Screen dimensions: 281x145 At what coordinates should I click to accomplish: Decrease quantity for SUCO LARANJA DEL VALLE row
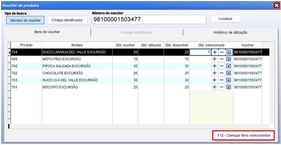pos(222,52)
